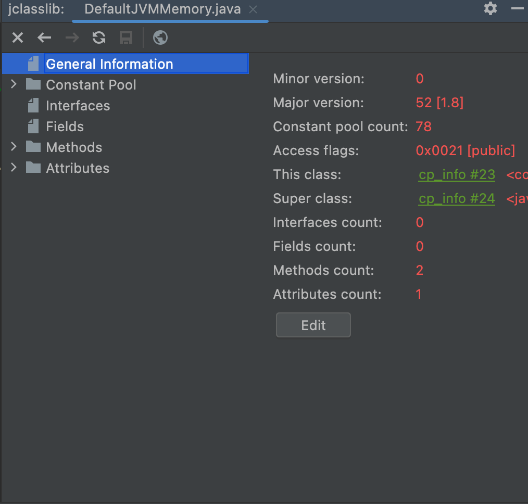The width and height of the screenshot is (528, 504).
Task: Click the forward arrow toolbar icon
Action: coord(72,37)
